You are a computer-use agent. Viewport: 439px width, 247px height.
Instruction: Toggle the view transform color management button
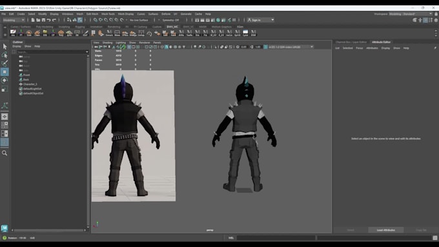[265, 47]
